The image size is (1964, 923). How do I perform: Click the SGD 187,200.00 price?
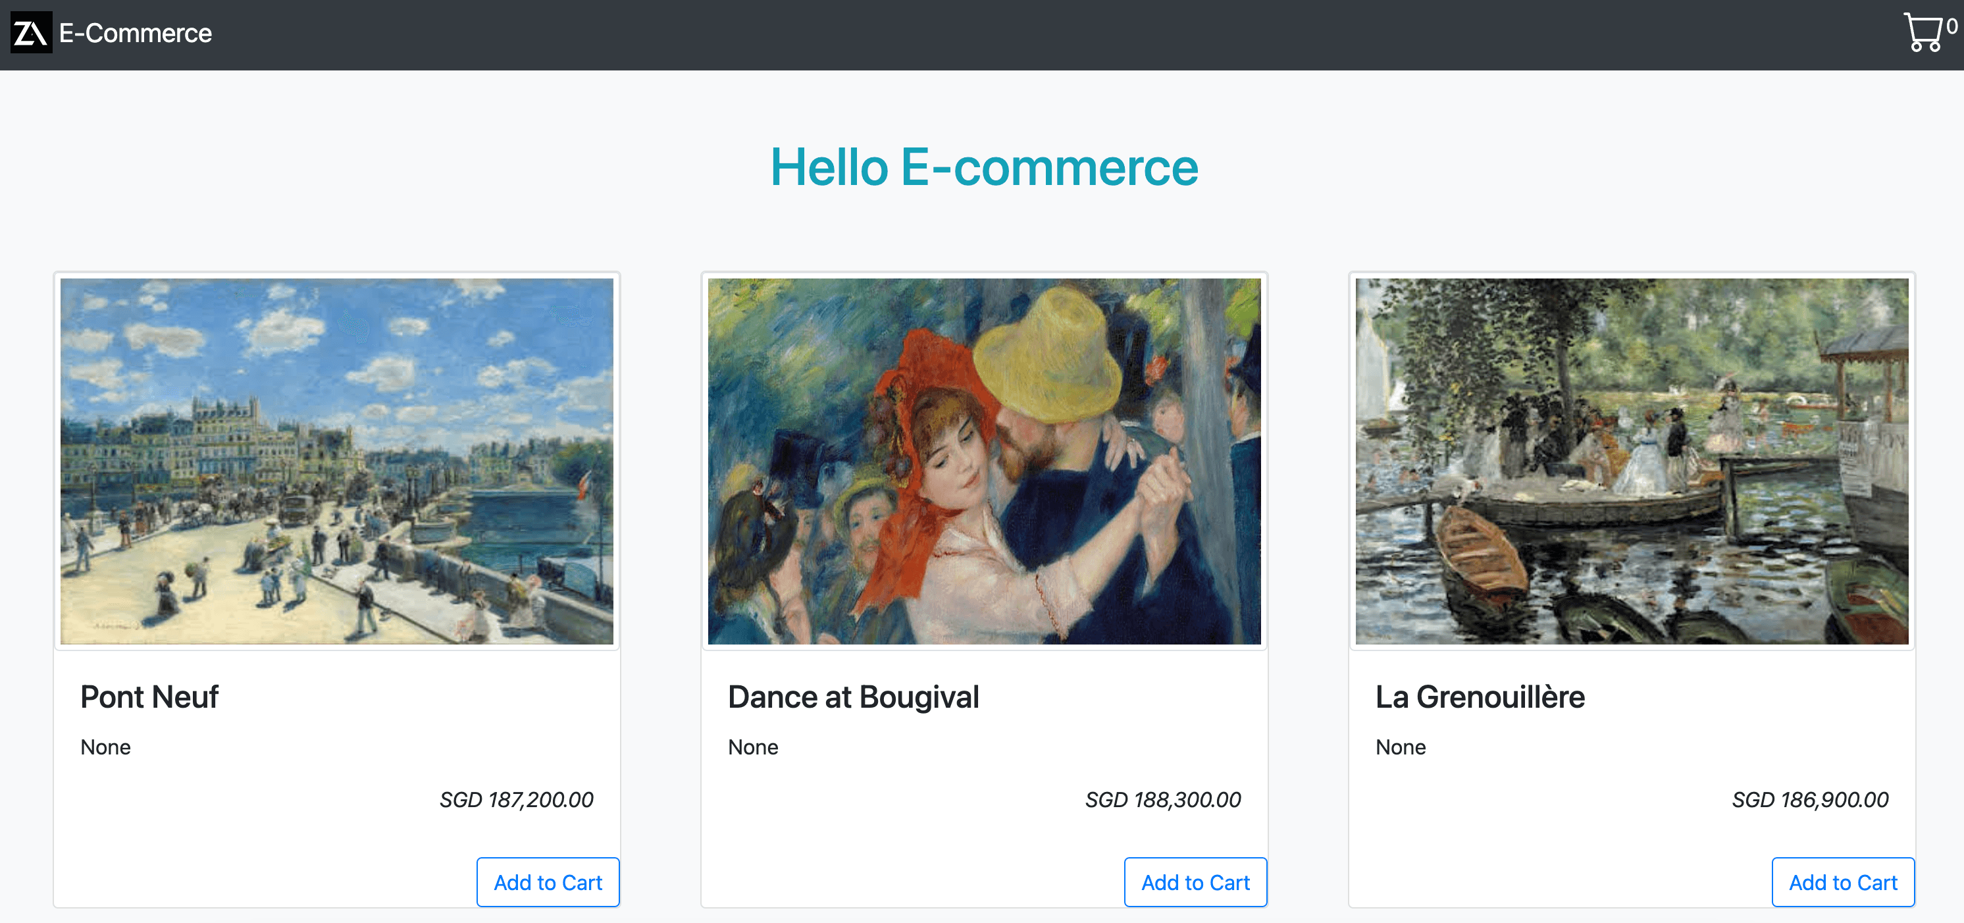(x=516, y=799)
